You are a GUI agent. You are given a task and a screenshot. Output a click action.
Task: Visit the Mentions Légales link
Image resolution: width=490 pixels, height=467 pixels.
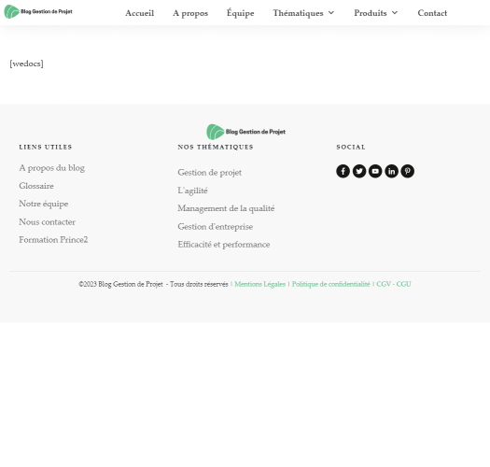click(260, 284)
